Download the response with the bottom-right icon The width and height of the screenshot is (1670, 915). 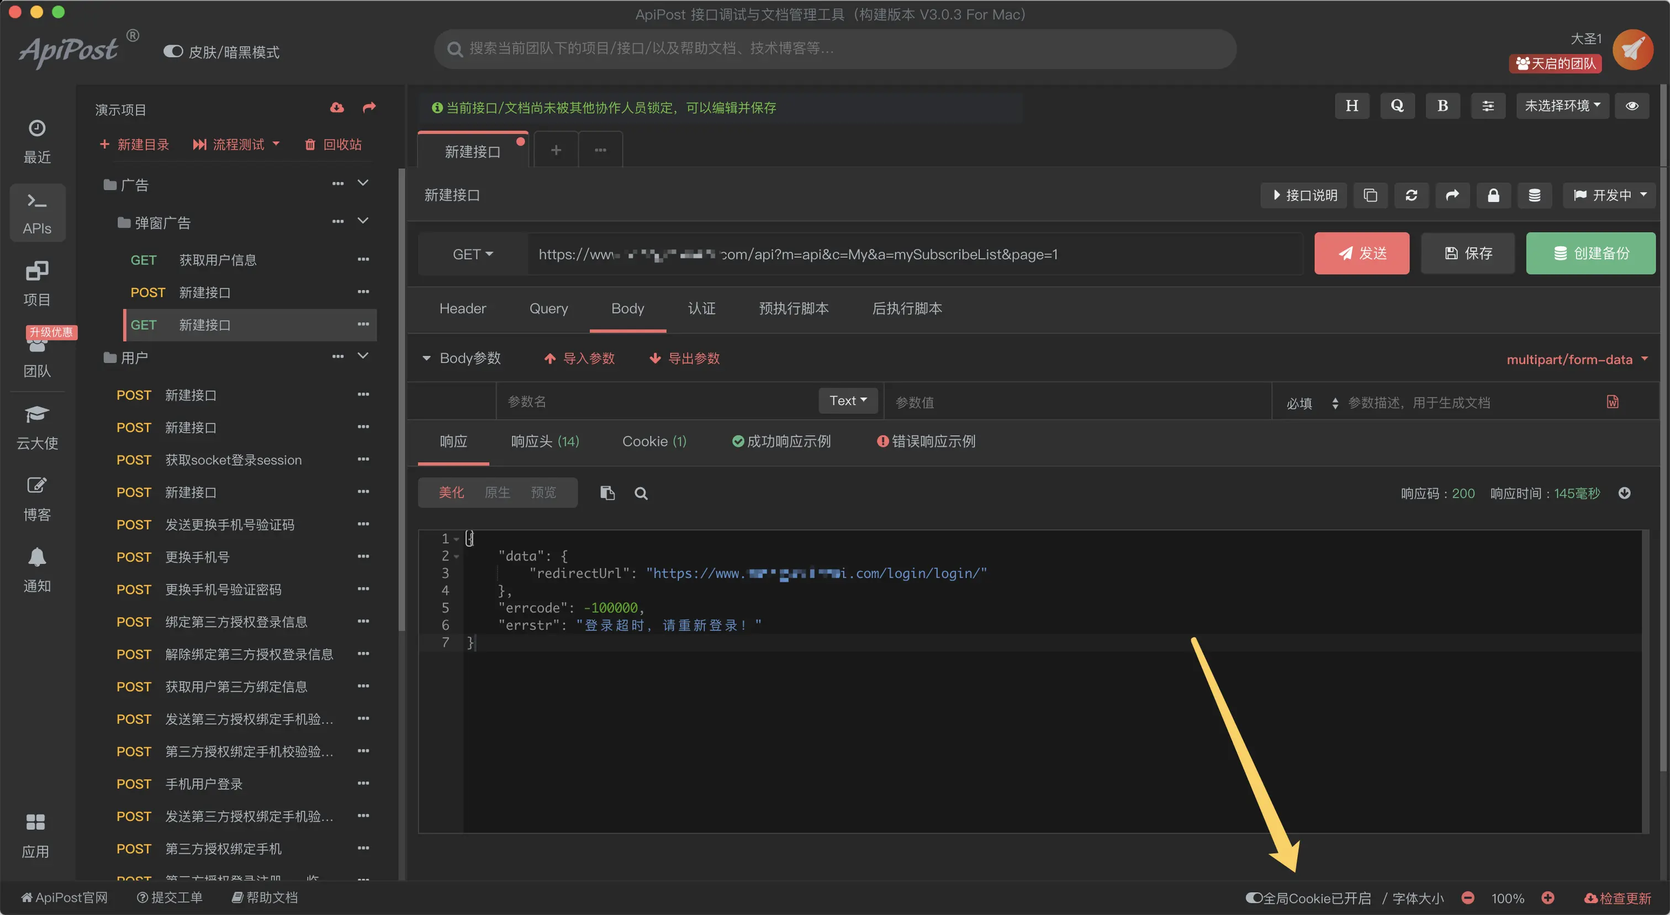pos(1626,493)
